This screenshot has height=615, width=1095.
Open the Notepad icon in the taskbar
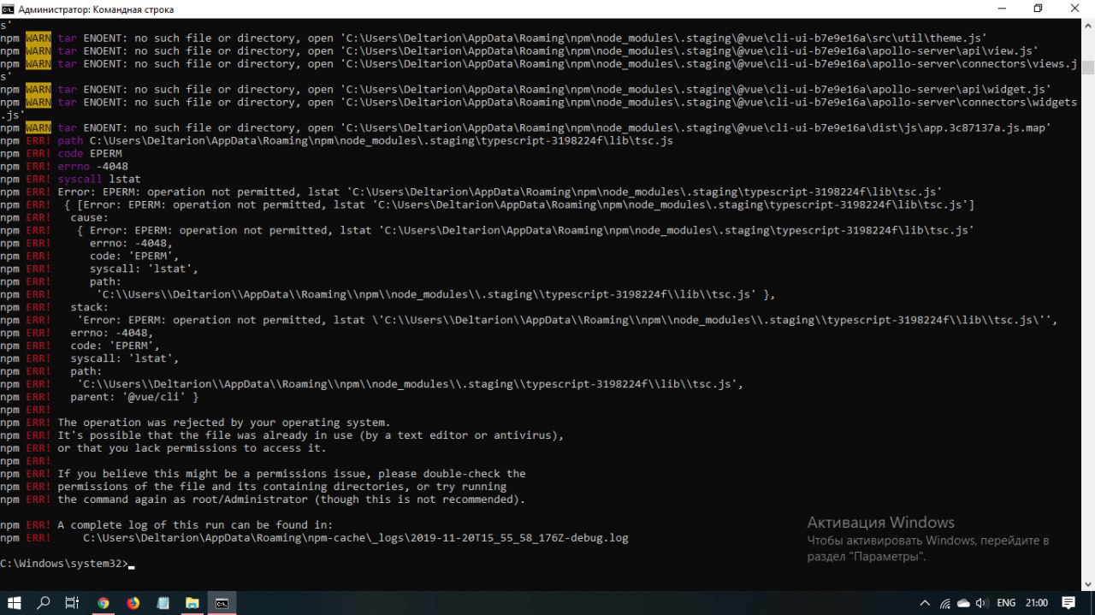[x=163, y=602]
